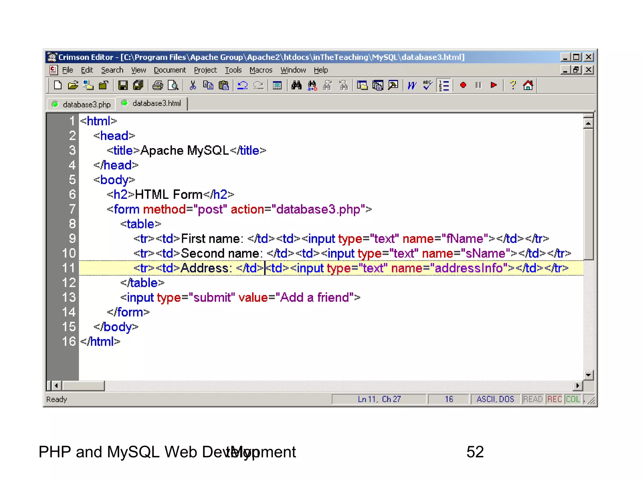Open Help with the yellow question mark
Image resolution: width=642 pixels, height=481 pixels.
tap(513, 85)
